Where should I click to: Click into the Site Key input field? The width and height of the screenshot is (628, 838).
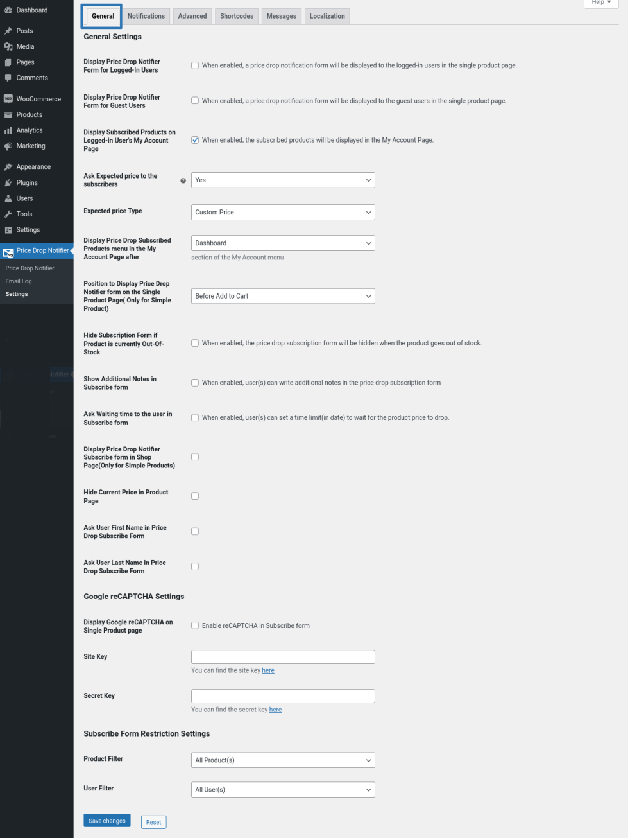pos(283,657)
